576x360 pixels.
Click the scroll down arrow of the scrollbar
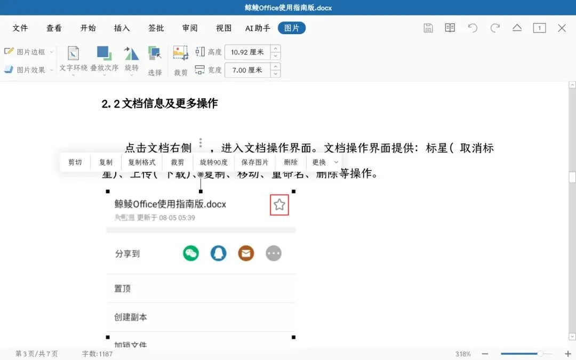pos(572,337)
